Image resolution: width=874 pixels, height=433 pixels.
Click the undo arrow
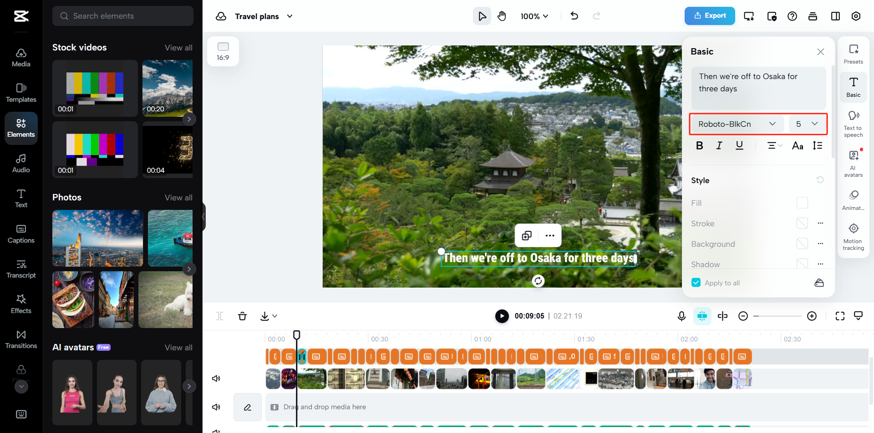point(574,16)
